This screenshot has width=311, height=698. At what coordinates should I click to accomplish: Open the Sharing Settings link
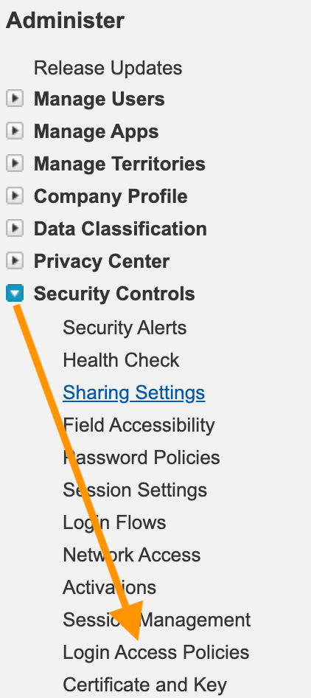[134, 393]
